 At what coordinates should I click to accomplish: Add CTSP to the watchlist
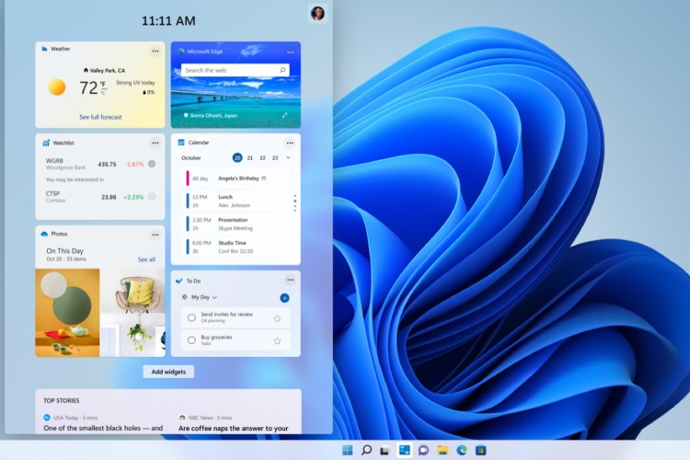[152, 197]
